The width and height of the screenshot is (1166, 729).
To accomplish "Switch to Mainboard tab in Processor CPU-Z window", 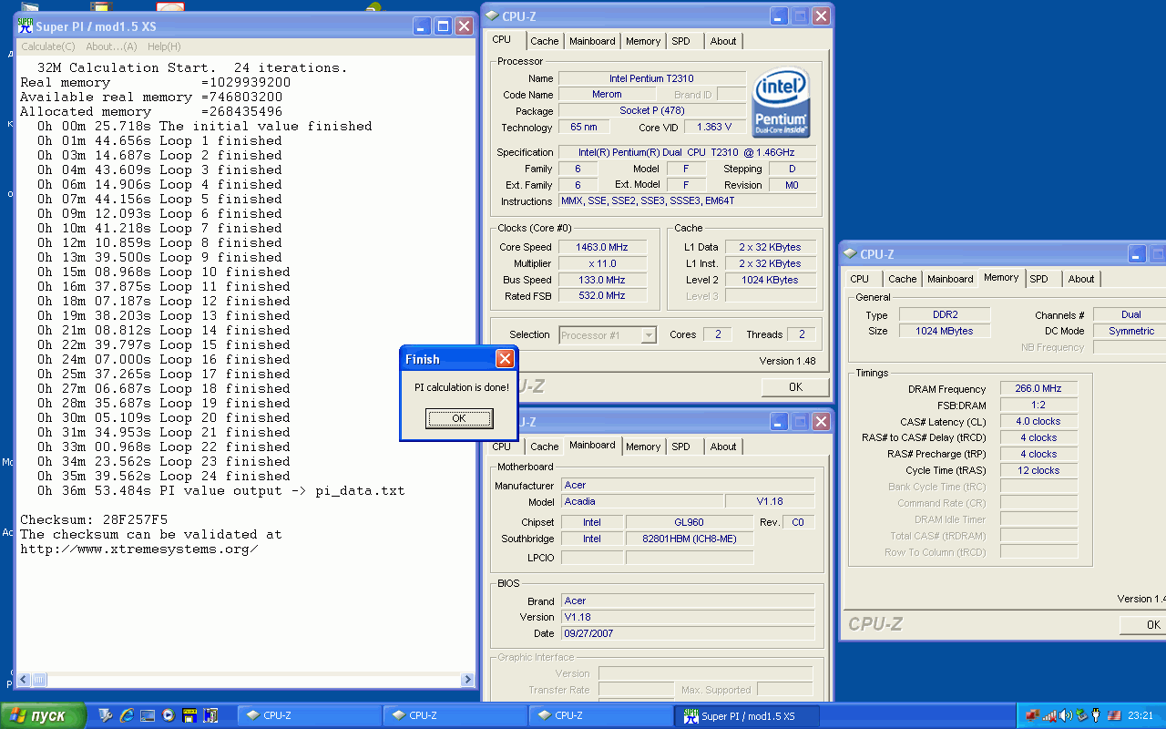I will click(592, 41).
